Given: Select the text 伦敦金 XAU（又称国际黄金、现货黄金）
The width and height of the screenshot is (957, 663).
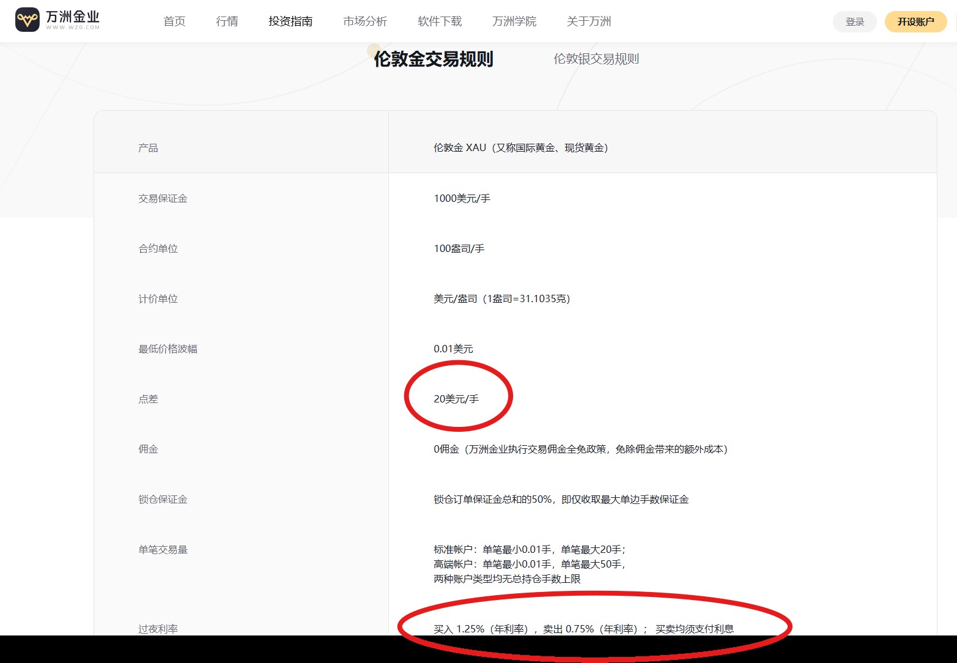Looking at the screenshot, I should 521,148.
